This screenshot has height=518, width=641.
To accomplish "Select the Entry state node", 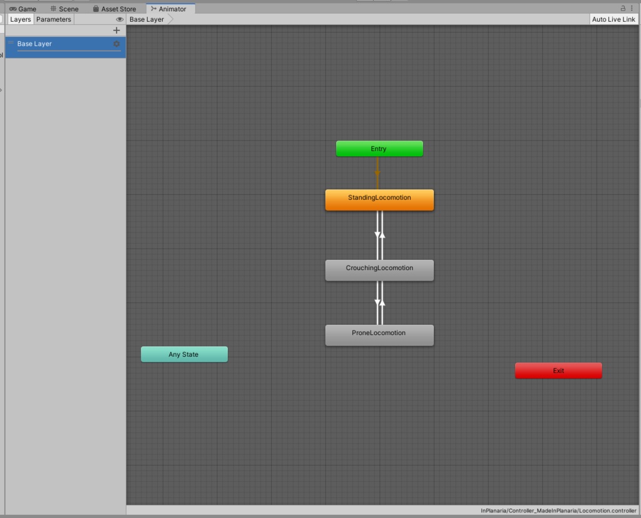I will coord(379,149).
